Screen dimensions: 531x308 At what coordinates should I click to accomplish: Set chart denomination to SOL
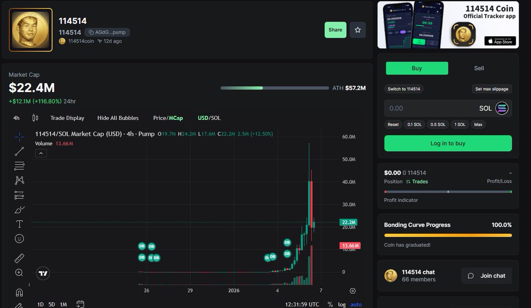click(x=216, y=118)
